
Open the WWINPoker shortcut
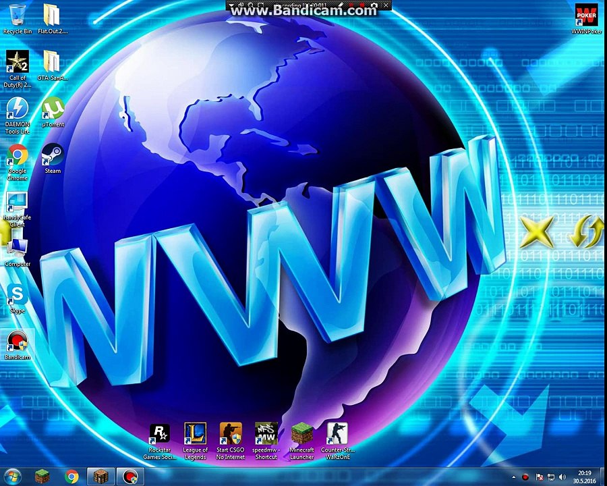pos(587,19)
